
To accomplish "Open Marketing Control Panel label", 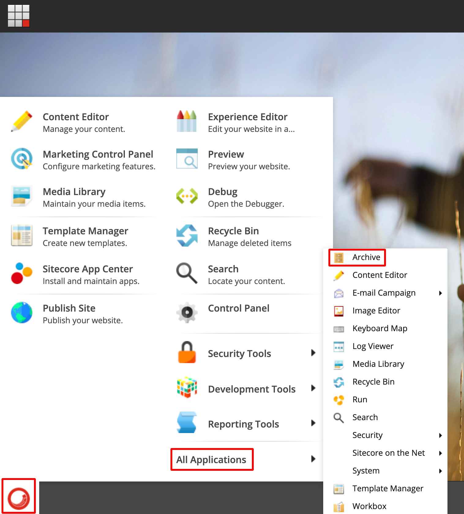I will (x=98, y=154).
